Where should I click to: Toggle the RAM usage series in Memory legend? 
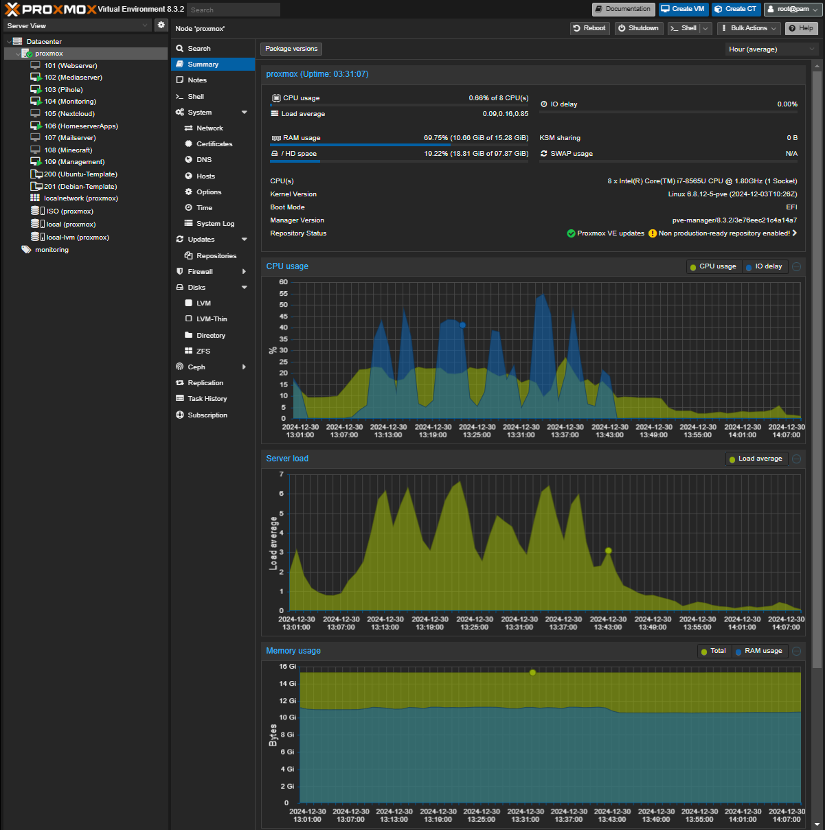(x=759, y=651)
